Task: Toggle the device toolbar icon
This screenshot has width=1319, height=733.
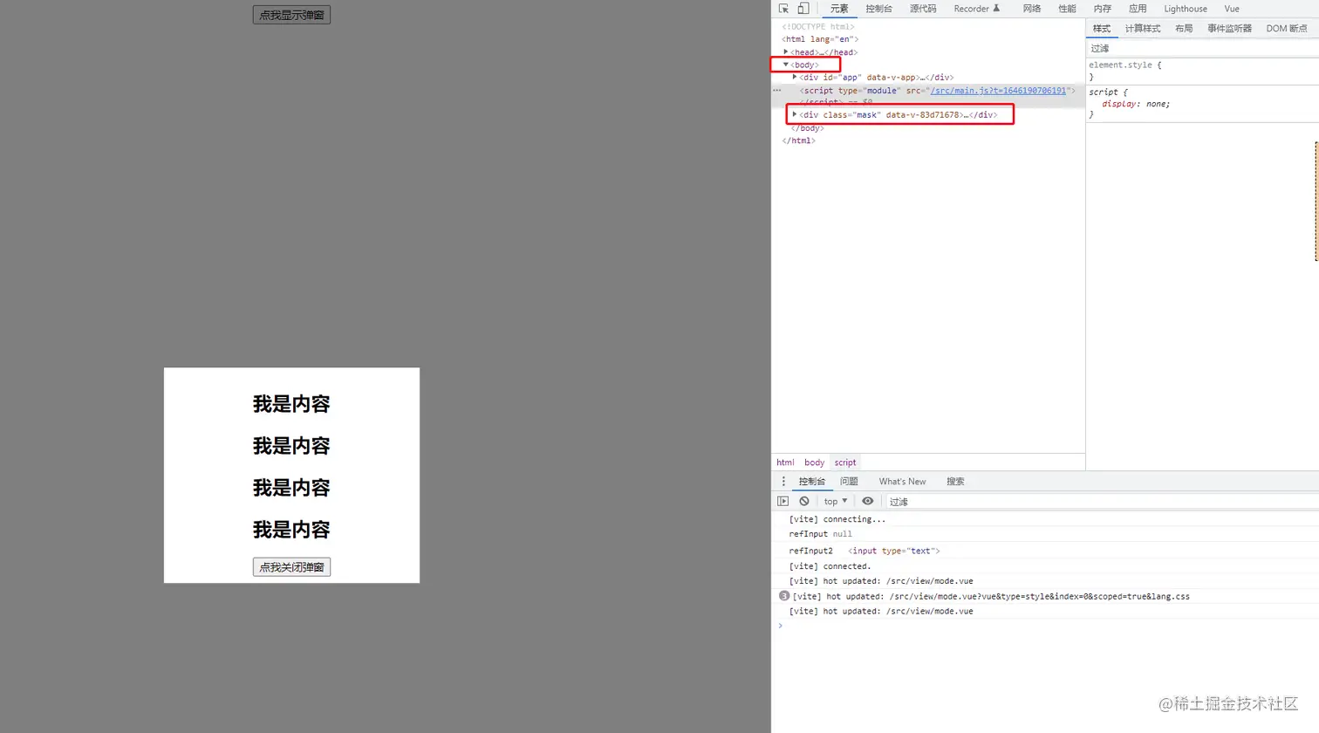Action: click(803, 9)
